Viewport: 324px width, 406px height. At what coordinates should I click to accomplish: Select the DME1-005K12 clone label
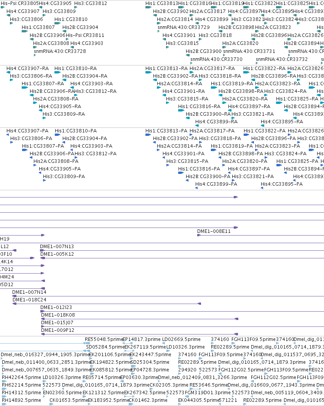[x=57, y=254]
